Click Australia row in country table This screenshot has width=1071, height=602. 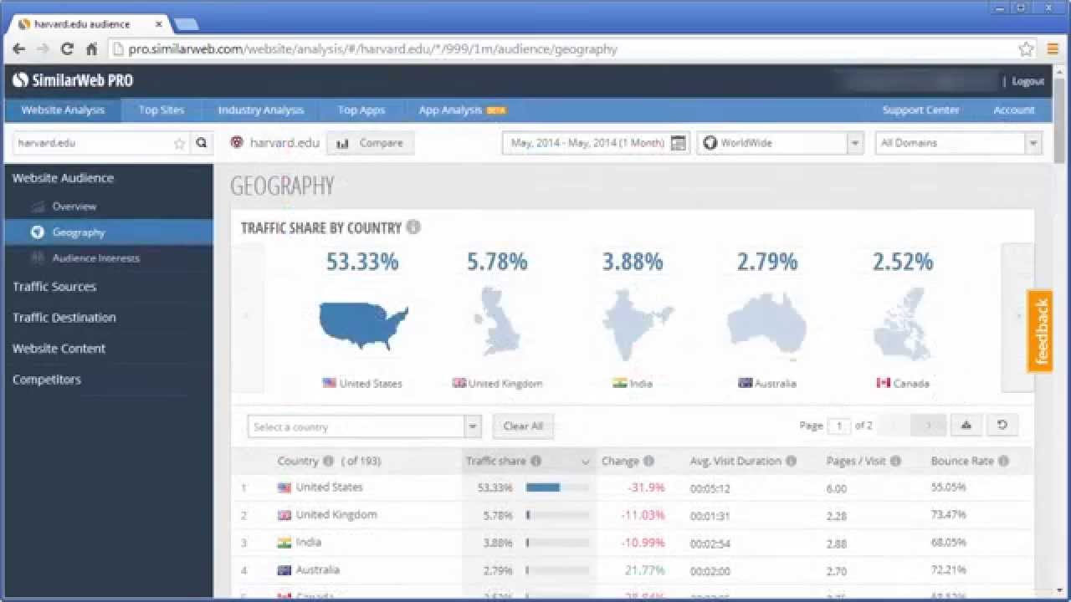tap(632, 570)
